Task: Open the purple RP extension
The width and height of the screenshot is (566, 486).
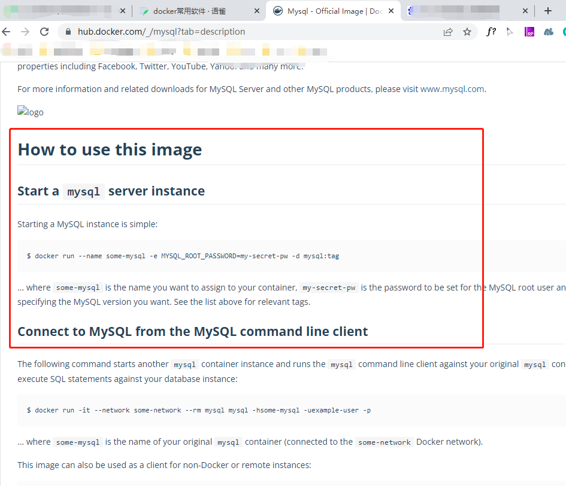Action: 529,32
